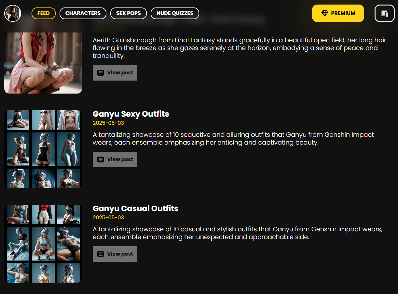The image size is (398, 294).
Task: Click the '10 casual and stylish outfits' description
Action: click(238, 233)
